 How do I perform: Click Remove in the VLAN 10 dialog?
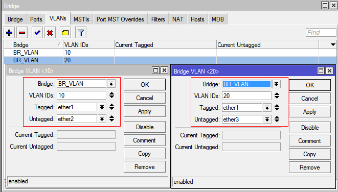click(145, 167)
